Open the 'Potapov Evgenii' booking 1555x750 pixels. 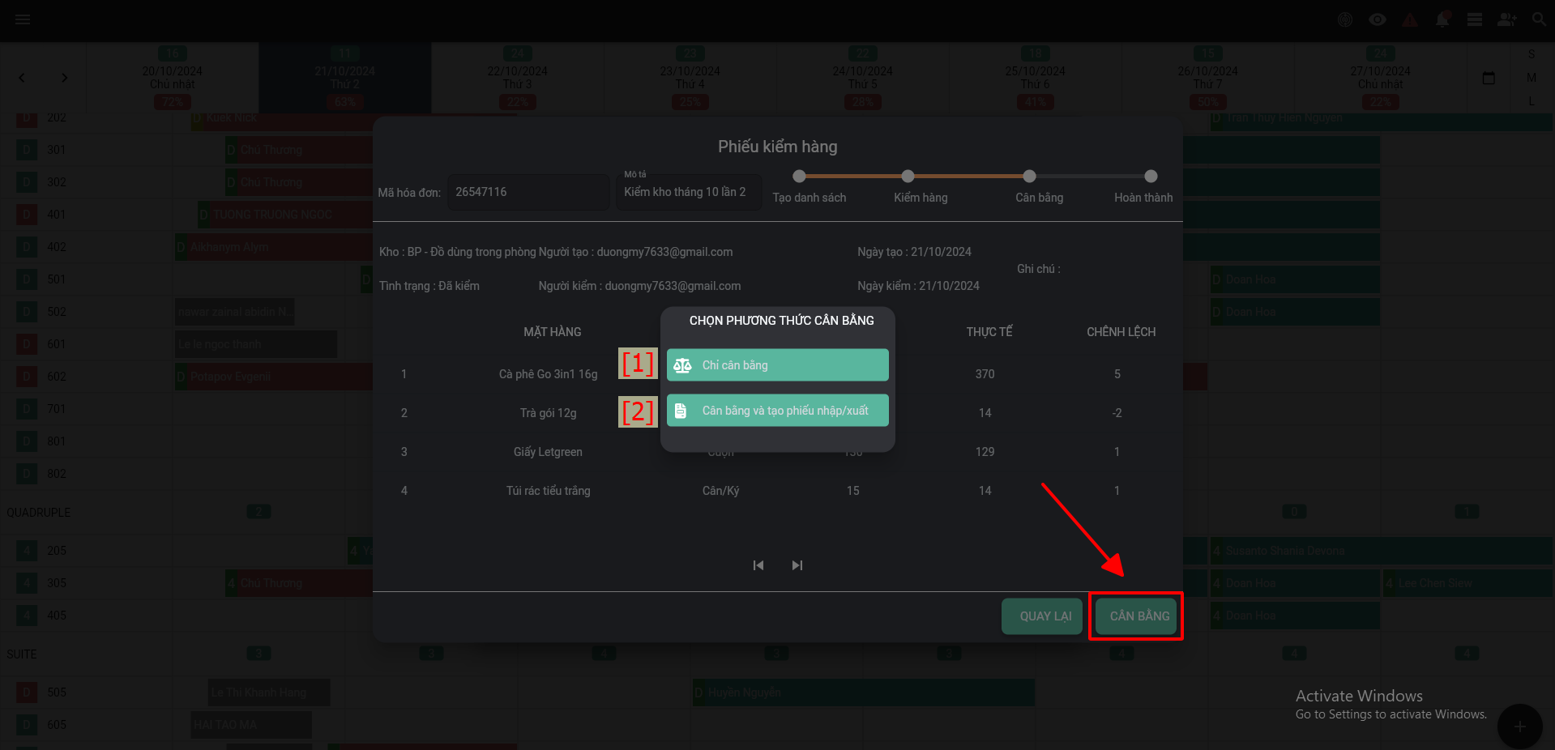274,377
